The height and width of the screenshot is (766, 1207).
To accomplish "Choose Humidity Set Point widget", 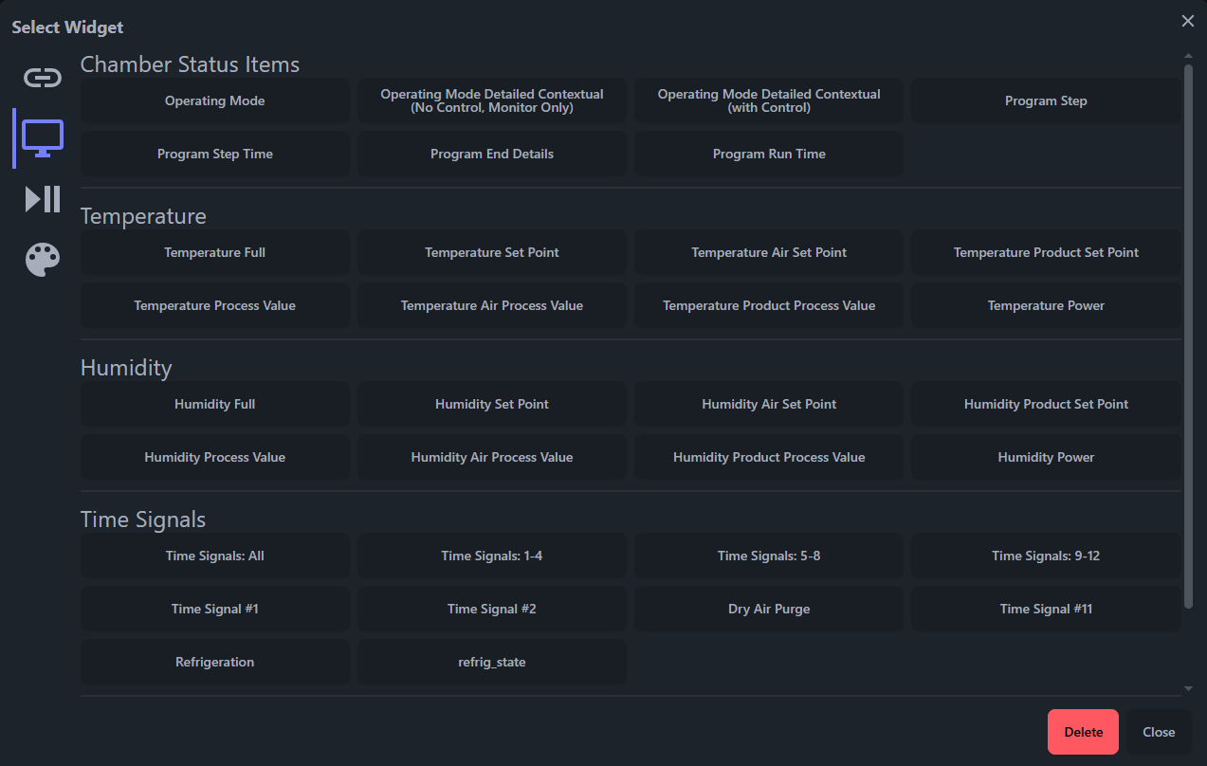I will coord(492,404).
